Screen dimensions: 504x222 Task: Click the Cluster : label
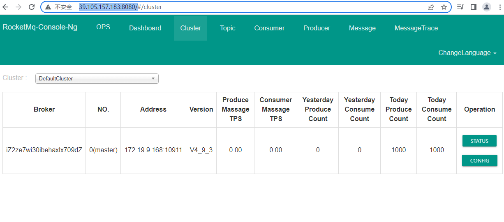click(15, 78)
